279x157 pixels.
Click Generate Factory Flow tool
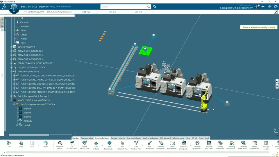pyautogui.click(x=161, y=145)
